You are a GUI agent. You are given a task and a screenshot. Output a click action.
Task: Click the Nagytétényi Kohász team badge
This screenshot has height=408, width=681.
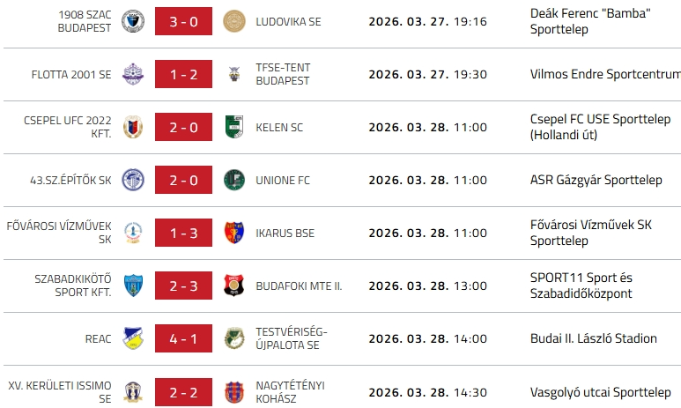point(233,391)
